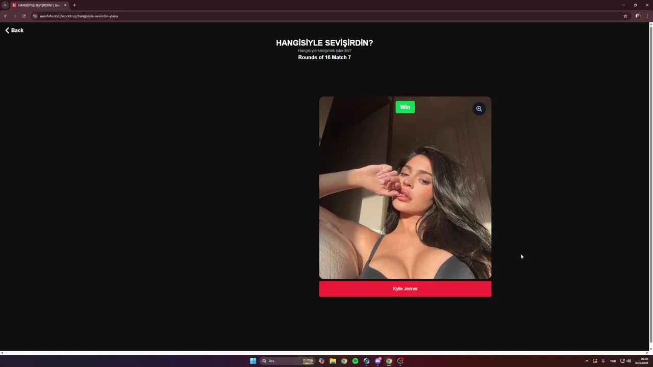Open Copilot from the taskbar
This screenshot has width=653, height=367.
pos(321,361)
